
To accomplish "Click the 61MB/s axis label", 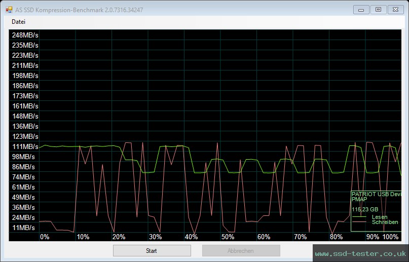I will [23, 188].
